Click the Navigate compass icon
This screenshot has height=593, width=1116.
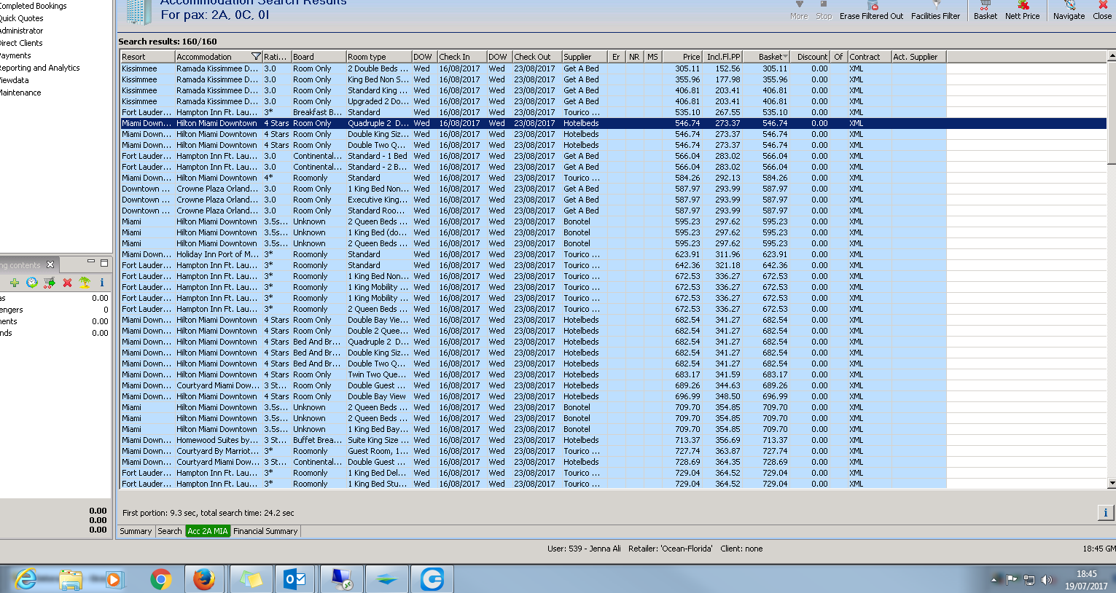(1069, 6)
